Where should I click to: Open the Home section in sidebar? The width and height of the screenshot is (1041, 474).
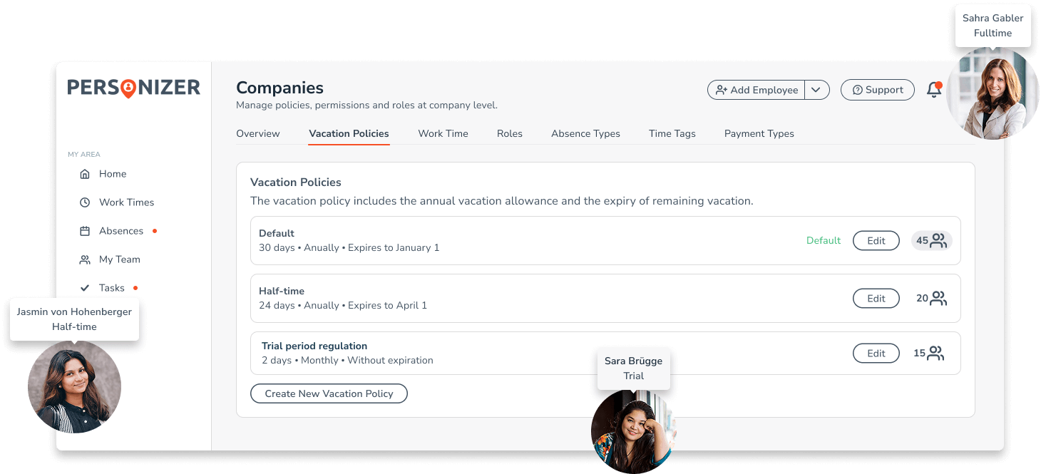pos(111,173)
